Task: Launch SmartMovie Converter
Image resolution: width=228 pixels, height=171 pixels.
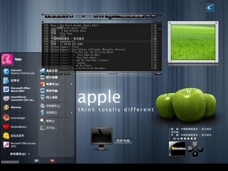Action: (19, 99)
